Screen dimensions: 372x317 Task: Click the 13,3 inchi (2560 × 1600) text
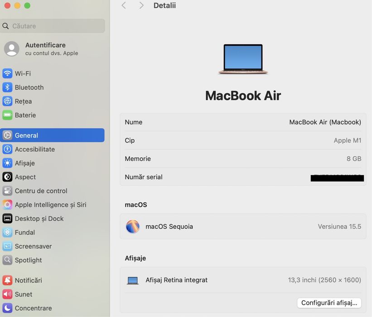tap(324, 280)
